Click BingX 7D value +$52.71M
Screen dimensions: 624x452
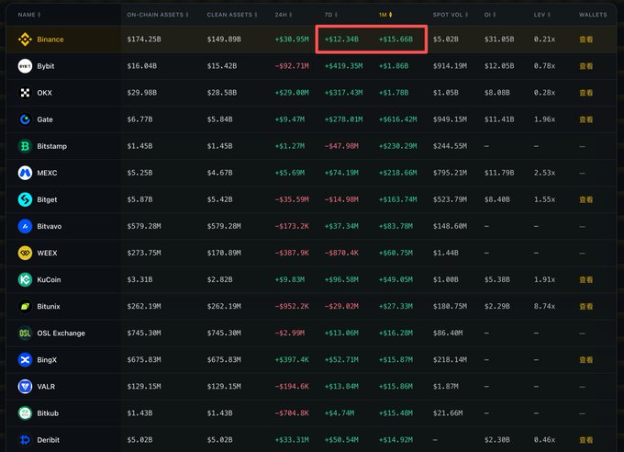[x=341, y=359]
